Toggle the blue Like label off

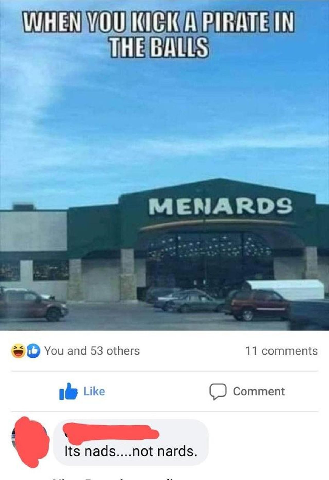pyautogui.click(x=94, y=391)
